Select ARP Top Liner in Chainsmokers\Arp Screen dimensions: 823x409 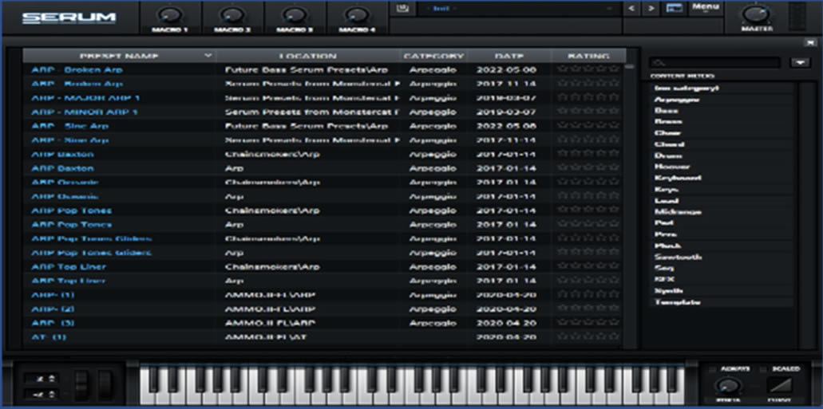click(x=69, y=266)
